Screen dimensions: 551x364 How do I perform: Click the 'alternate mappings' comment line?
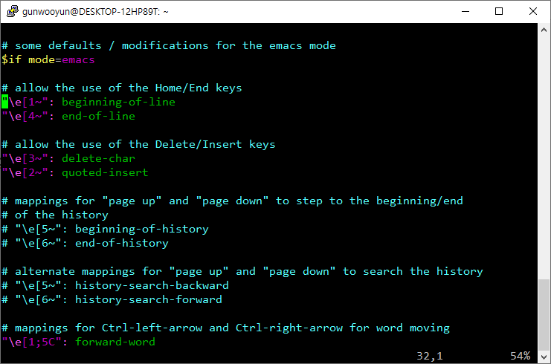click(x=242, y=271)
